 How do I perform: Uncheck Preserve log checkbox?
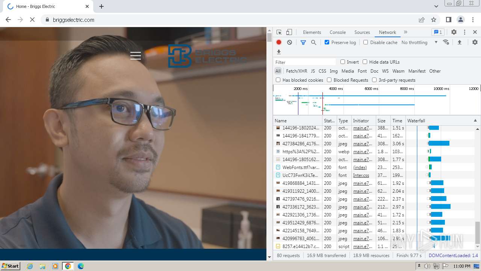pyautogui.click(x=327, y=43)
